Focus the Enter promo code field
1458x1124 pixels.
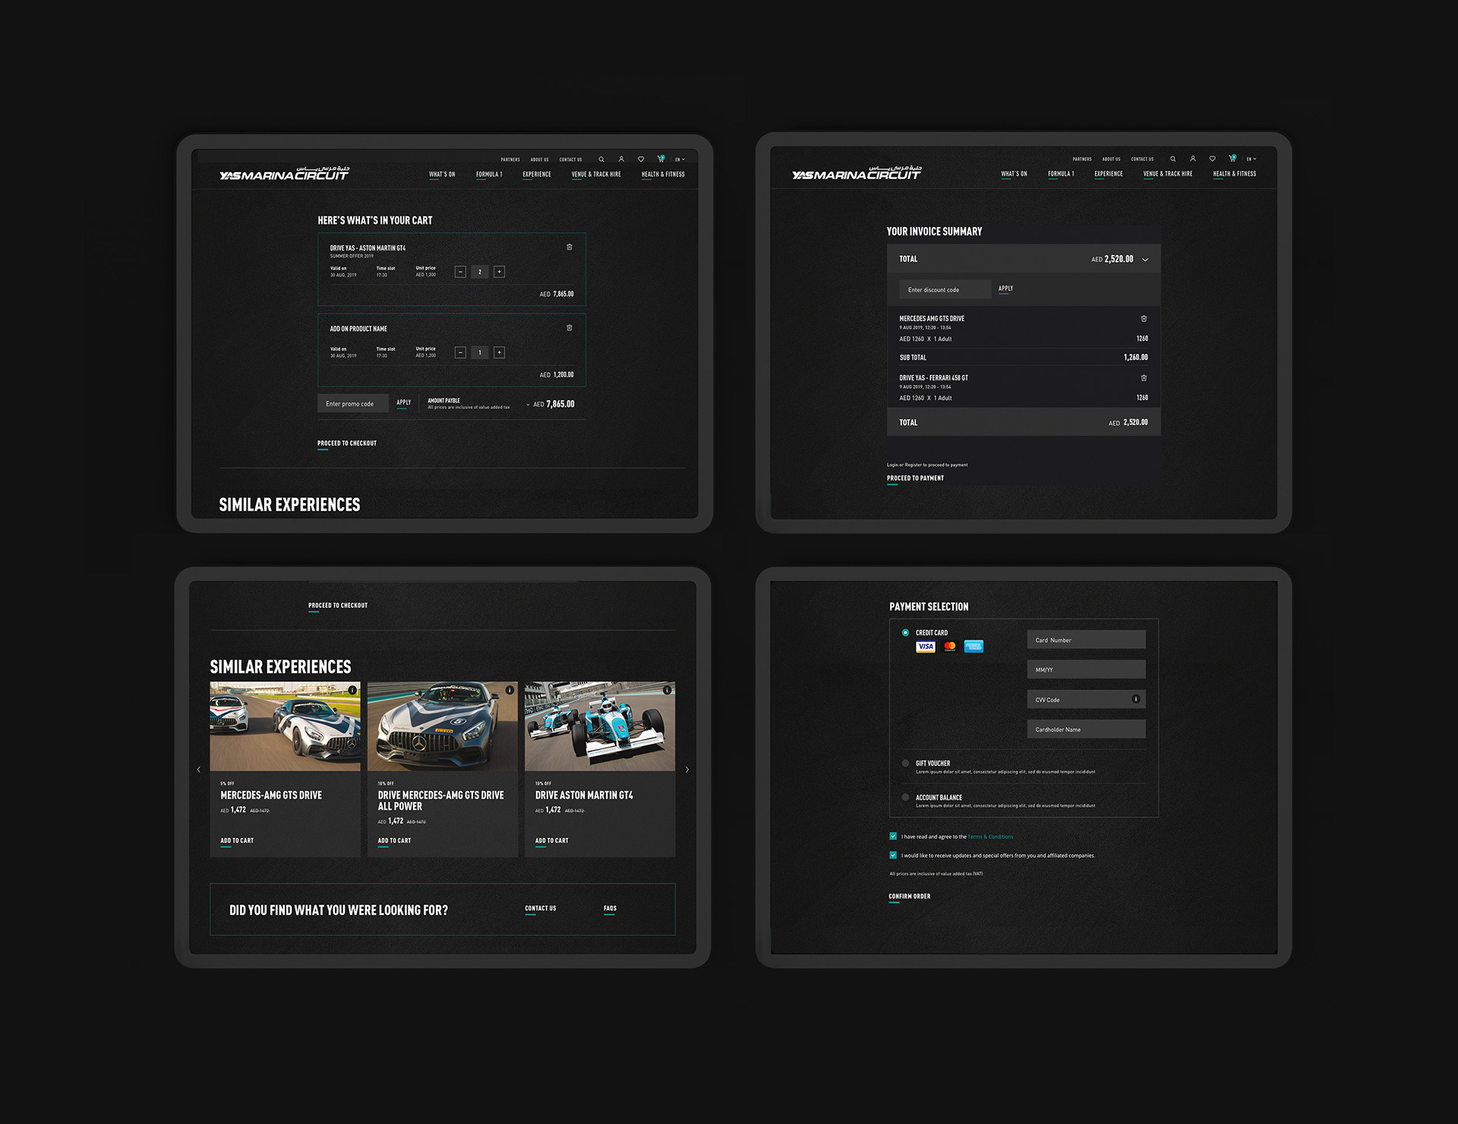coord(352,403)
